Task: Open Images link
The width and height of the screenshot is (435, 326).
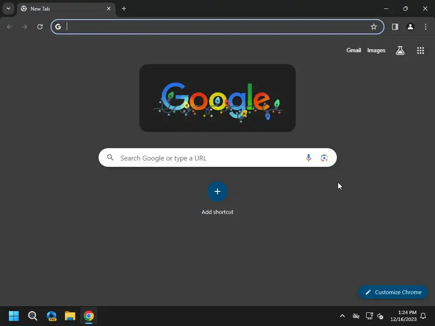Action: [x=376, y=50]
